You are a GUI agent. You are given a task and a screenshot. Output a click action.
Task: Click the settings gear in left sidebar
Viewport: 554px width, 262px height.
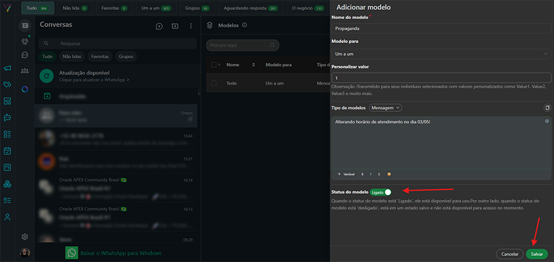coord(25,237)
